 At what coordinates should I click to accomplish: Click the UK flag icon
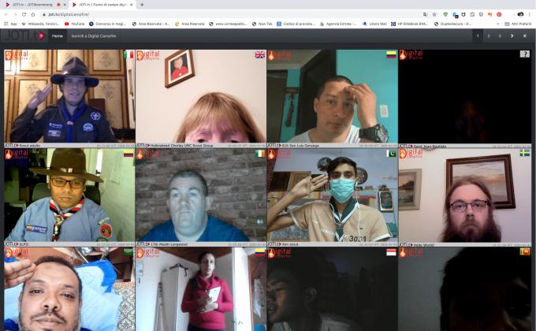[260, 54]
